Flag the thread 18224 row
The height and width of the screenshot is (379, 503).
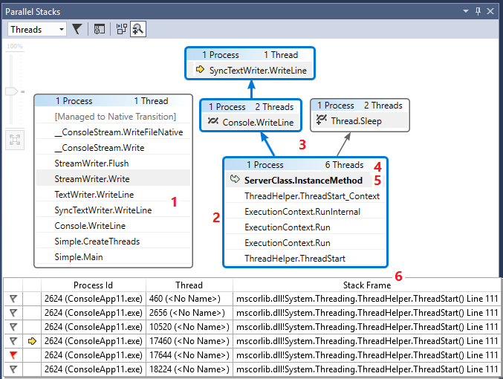tap(13, 369)
